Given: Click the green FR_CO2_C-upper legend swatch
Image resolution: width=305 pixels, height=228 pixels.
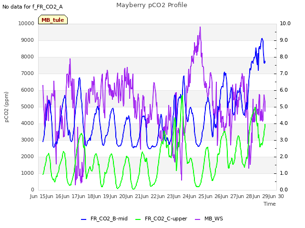Looking at the screenshot, I should point(138,219).
